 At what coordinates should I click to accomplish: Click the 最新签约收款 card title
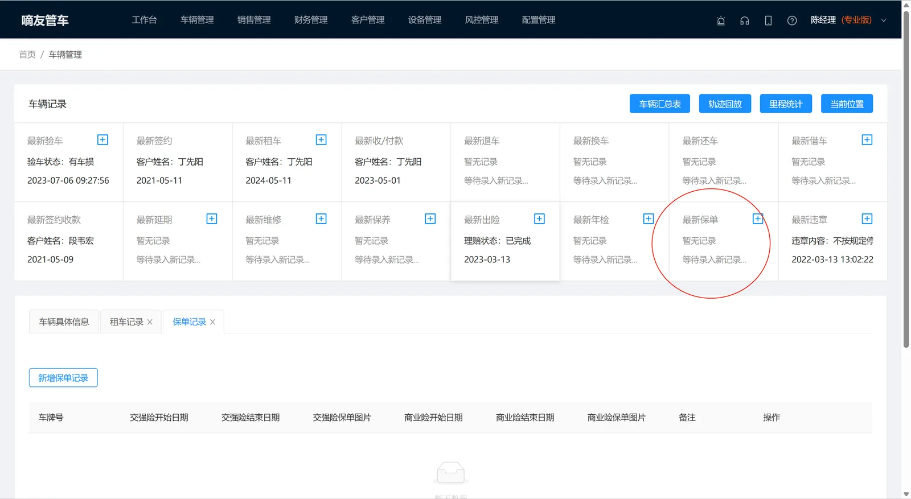point(54,220)
